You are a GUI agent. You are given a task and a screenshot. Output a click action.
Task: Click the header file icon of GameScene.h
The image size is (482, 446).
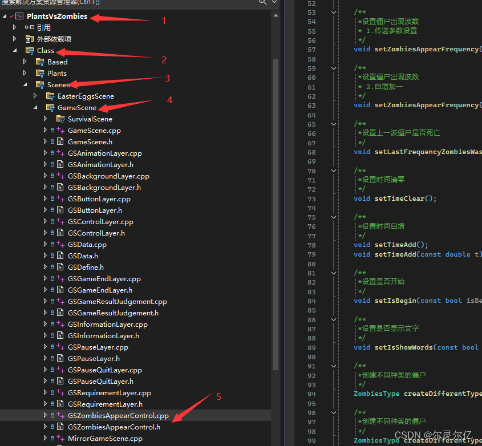(x=60, y=141)
